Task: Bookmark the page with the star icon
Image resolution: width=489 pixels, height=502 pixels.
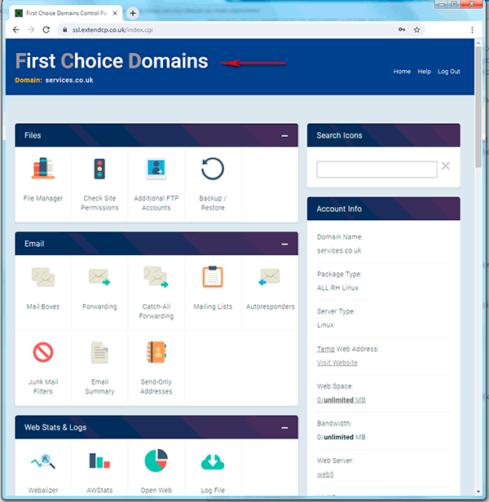Action: tap(416, 30)
